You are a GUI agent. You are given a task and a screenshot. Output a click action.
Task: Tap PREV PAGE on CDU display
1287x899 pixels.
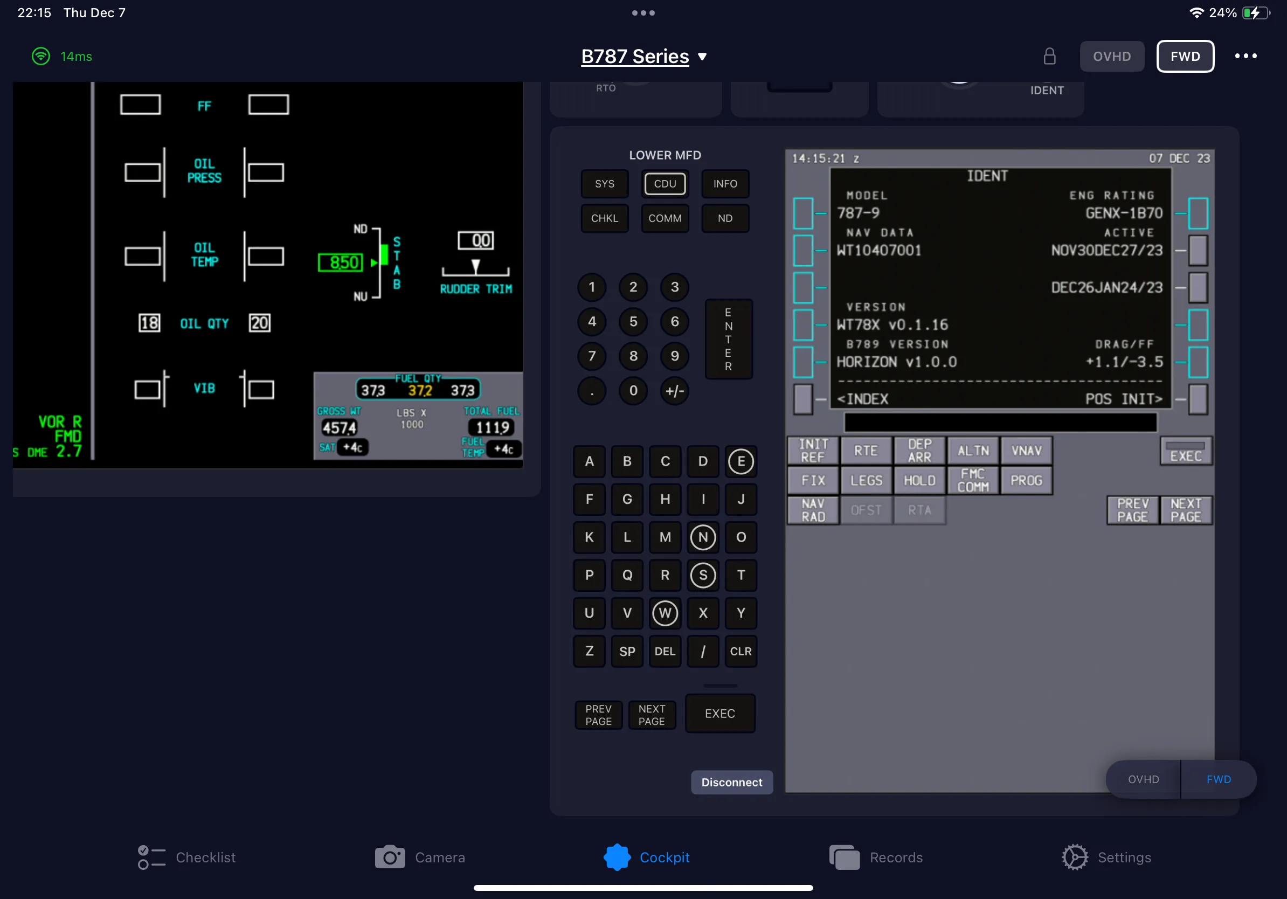pyautogui.click(x=1132, y=510)
